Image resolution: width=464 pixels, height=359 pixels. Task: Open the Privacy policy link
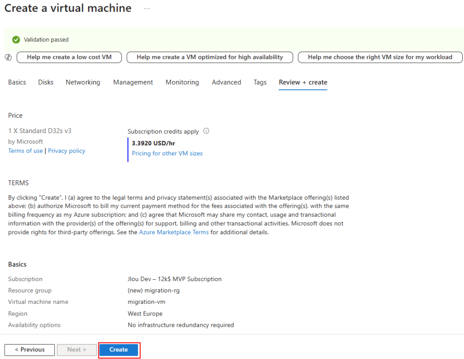[x=67, y=151]
